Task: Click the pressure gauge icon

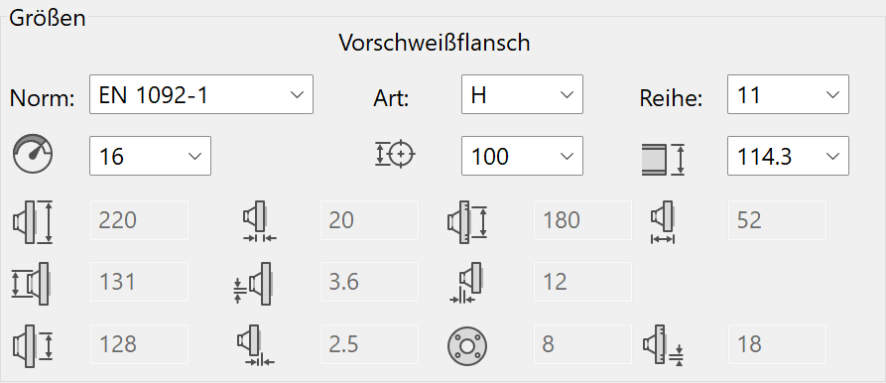Action: click(33, 154)
